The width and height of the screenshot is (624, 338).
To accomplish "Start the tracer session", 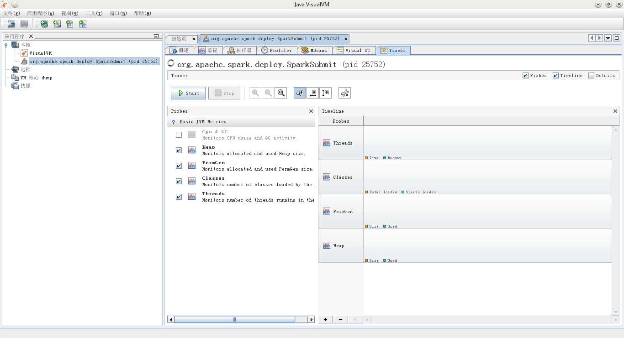I will pyautogui.click(x=188, y=93).
